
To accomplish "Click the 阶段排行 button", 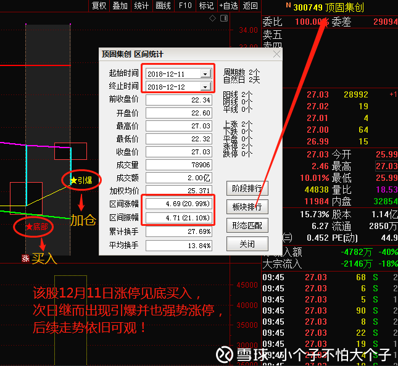I will (247, 188).
